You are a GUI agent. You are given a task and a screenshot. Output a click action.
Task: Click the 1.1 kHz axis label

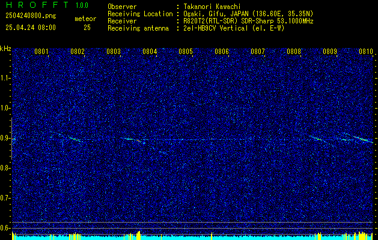coord(4,78)
